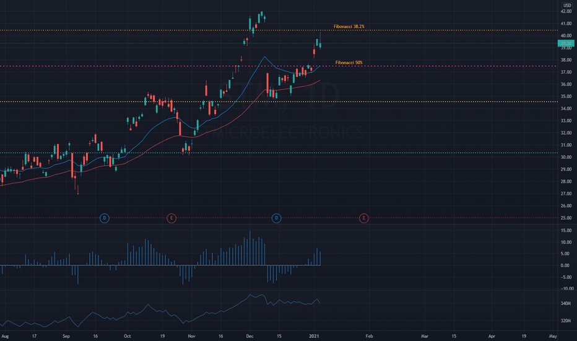Click the 34.00 price axis label

pyautogui.click(x=566, y=108)
